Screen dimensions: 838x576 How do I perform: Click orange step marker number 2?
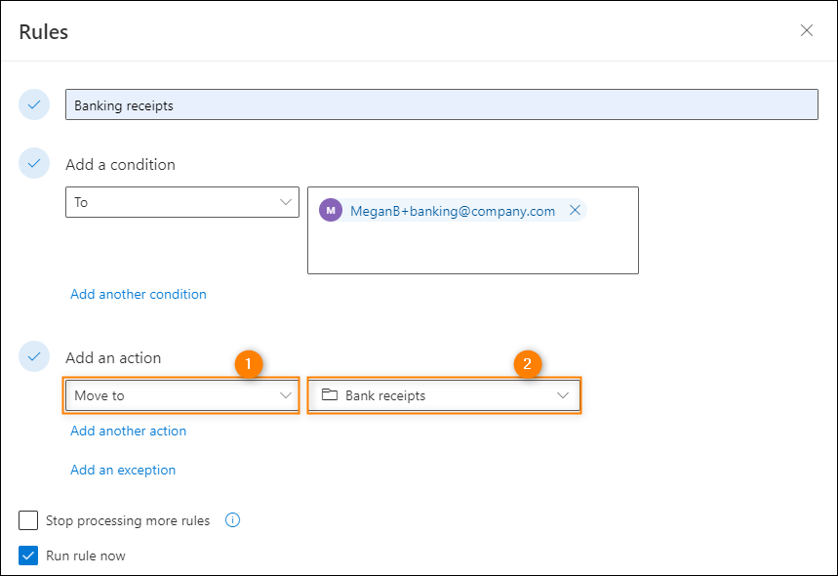click(x=528, y=364)
